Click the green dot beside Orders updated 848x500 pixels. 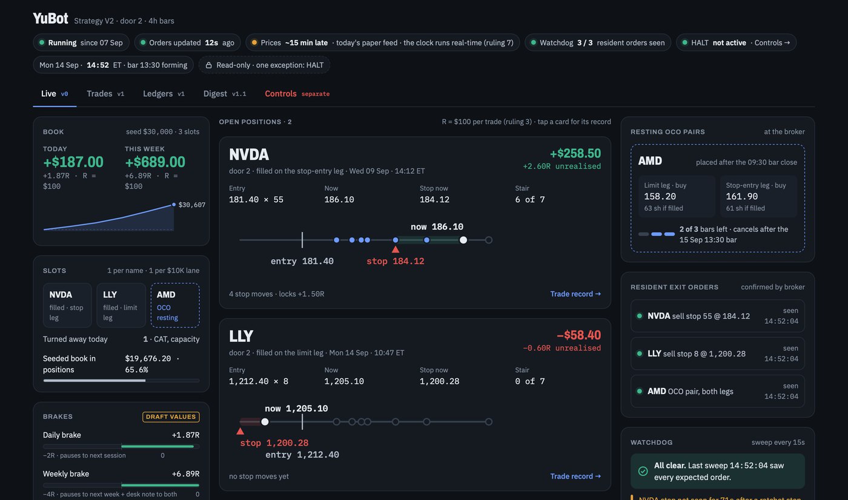143,42
